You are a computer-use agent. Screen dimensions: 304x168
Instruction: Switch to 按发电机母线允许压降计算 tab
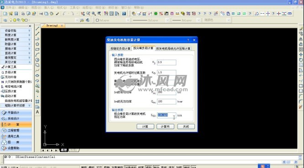click(173, 49)
